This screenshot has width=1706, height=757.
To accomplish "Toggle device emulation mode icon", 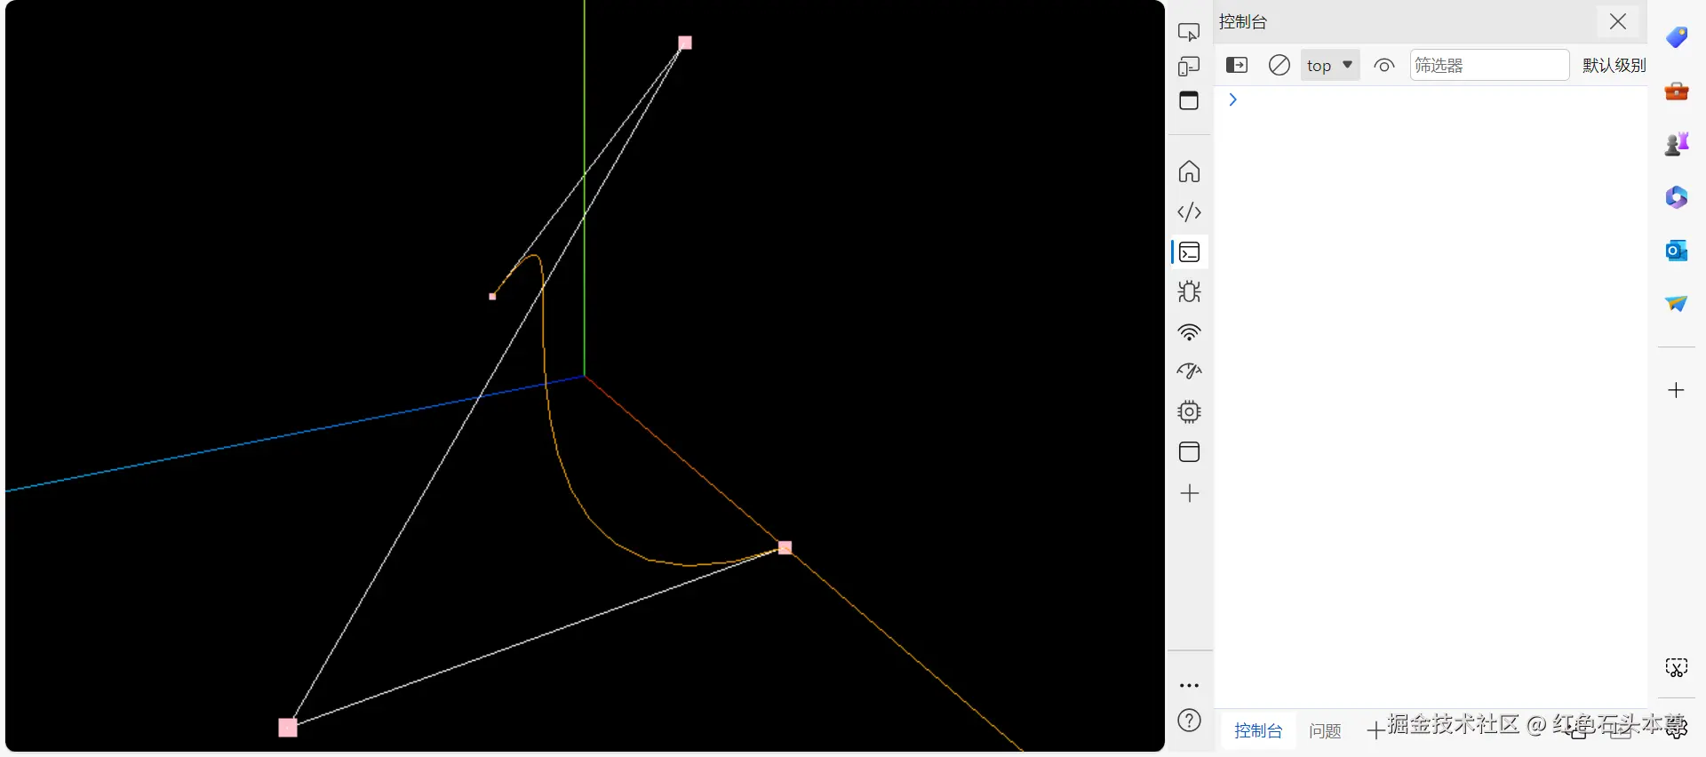I will [1189, 67].
